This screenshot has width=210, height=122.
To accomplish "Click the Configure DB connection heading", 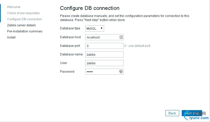I will point(90,8).
